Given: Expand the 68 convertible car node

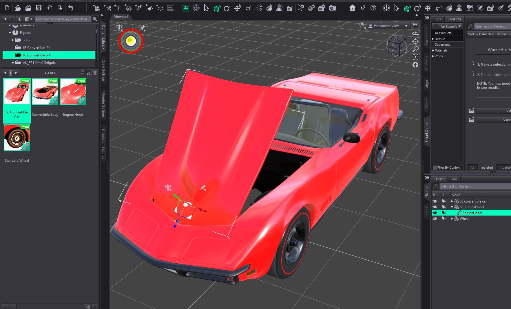Looking at the screenshot, I should point(452,201).
